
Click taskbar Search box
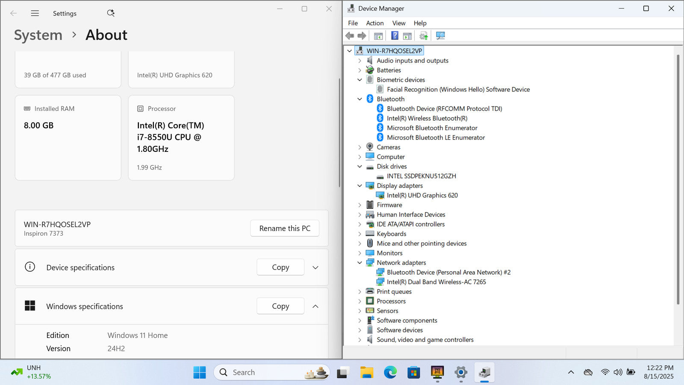[272, 372]
